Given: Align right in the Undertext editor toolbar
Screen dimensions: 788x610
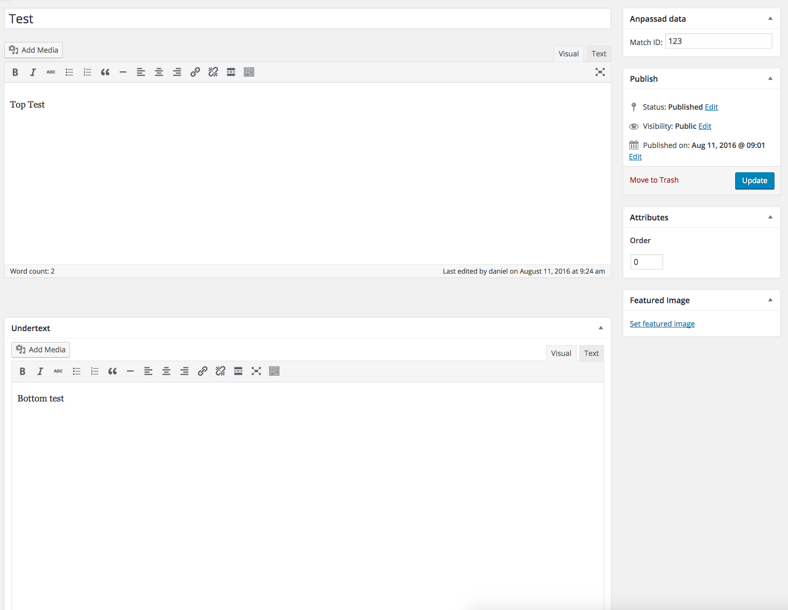Looking at the screenshot, I should point(184,371).
